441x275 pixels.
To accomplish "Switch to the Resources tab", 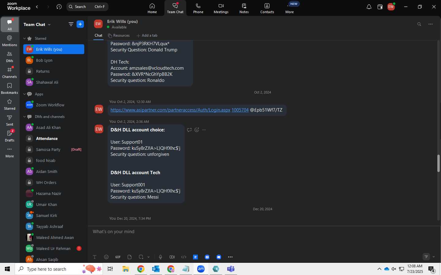I will (119, 35).
